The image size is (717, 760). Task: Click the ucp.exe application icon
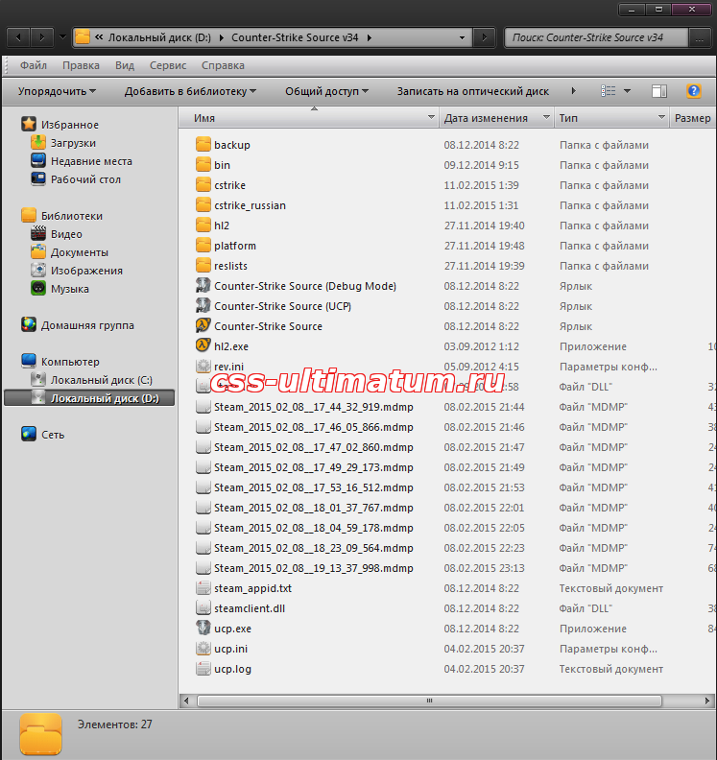[x=203, y=629]
